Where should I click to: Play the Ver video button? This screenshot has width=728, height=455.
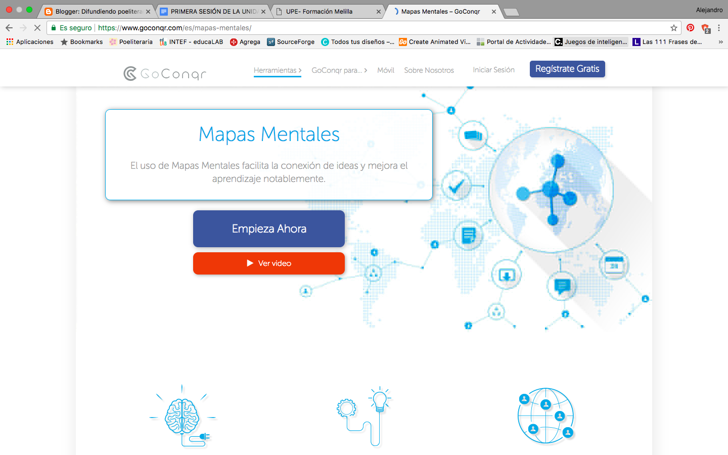[x=269, y=263]
